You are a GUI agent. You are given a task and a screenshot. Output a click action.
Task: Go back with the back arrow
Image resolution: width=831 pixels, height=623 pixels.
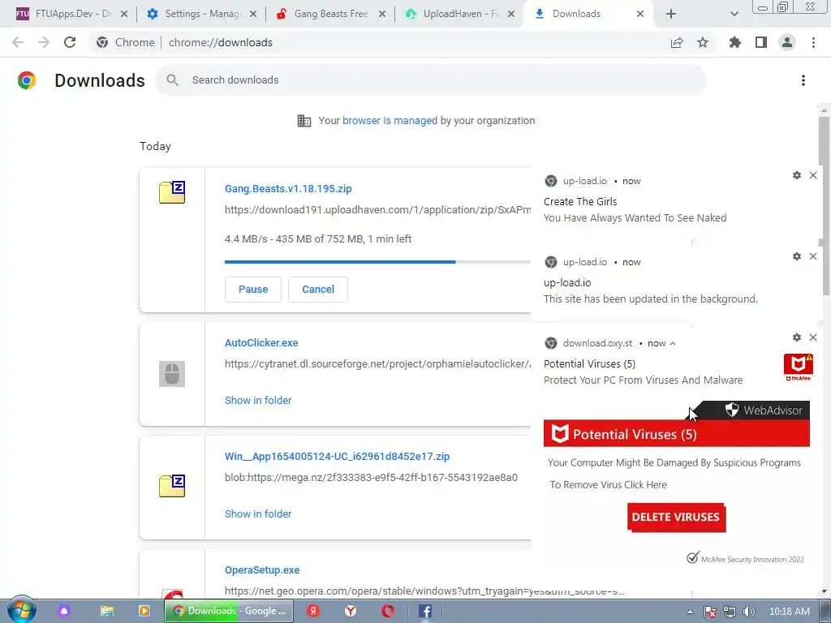click(x=18, y=42)
